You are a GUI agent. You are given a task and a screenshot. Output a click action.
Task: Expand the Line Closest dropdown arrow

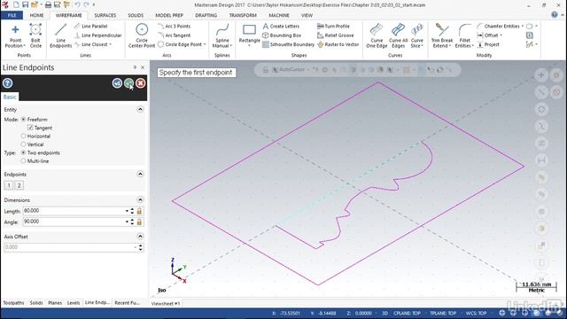click(x=110, y=44)
